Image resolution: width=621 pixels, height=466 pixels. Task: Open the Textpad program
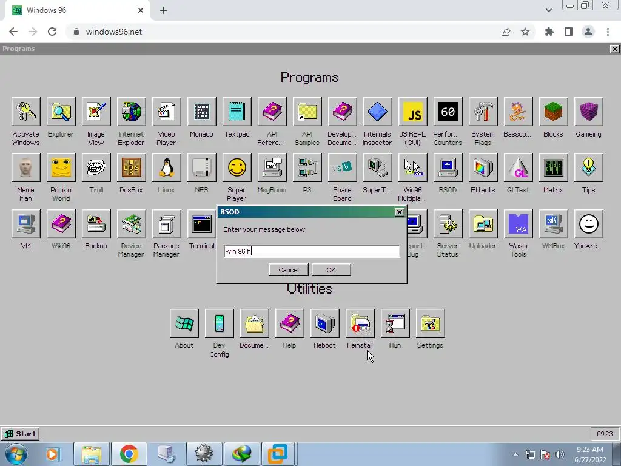coord(237,112)
